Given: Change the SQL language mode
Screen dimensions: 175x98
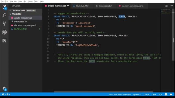Looking at the screenshot, I should (160, 94).
